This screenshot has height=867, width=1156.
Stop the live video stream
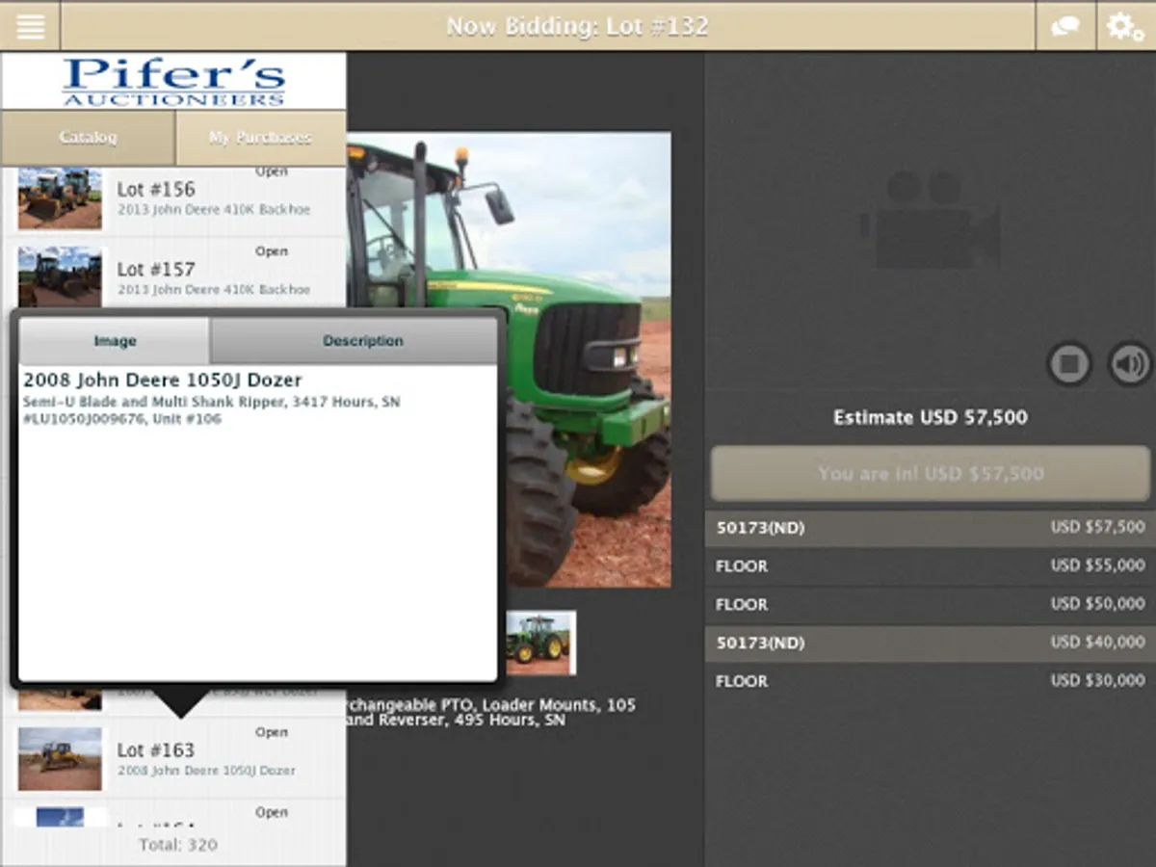(1069, 364)
